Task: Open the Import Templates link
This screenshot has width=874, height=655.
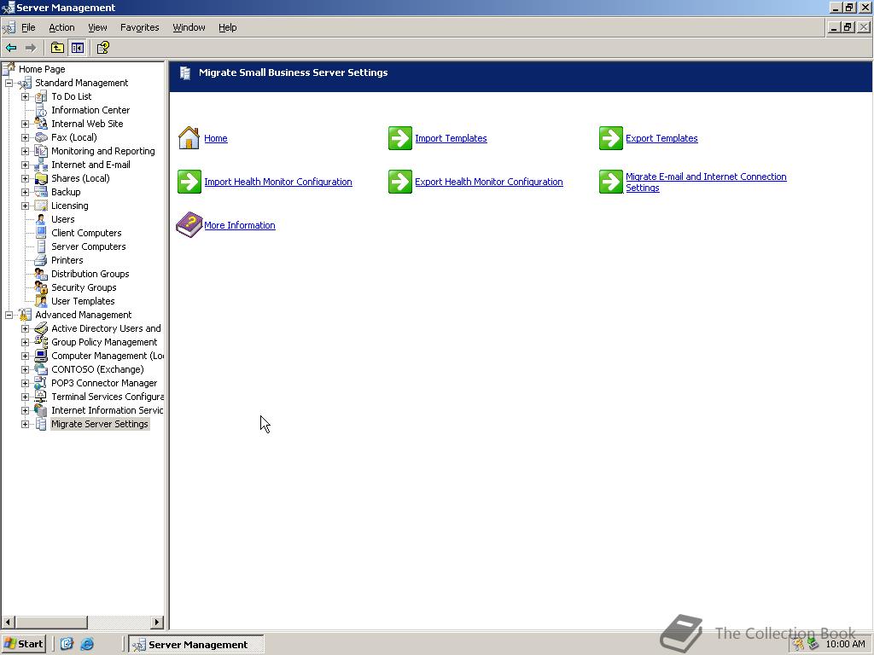Action: coord(451,138)
